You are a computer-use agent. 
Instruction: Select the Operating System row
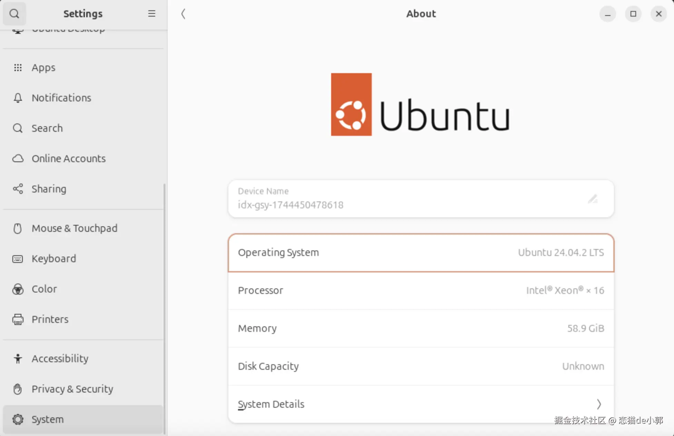point(421,253)
